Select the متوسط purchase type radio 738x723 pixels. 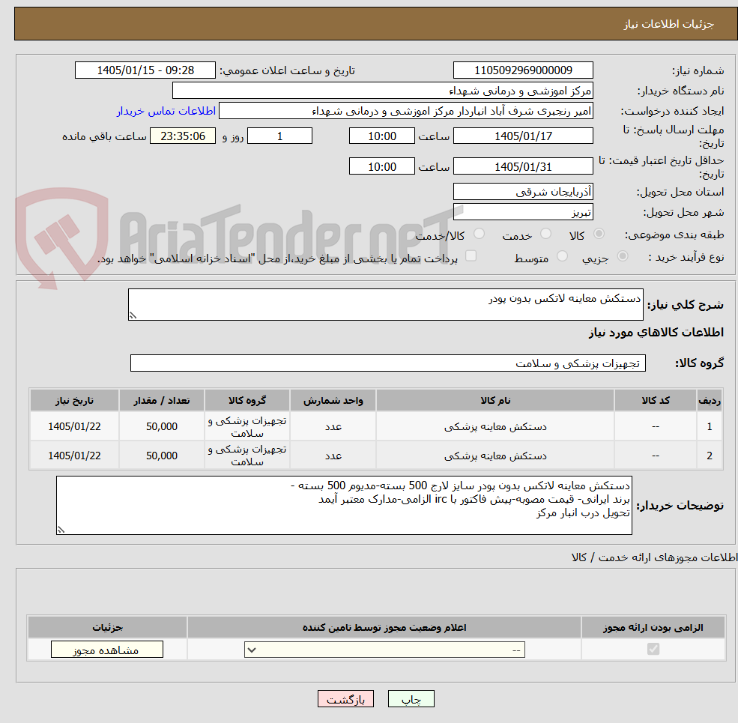click(562, 256)
